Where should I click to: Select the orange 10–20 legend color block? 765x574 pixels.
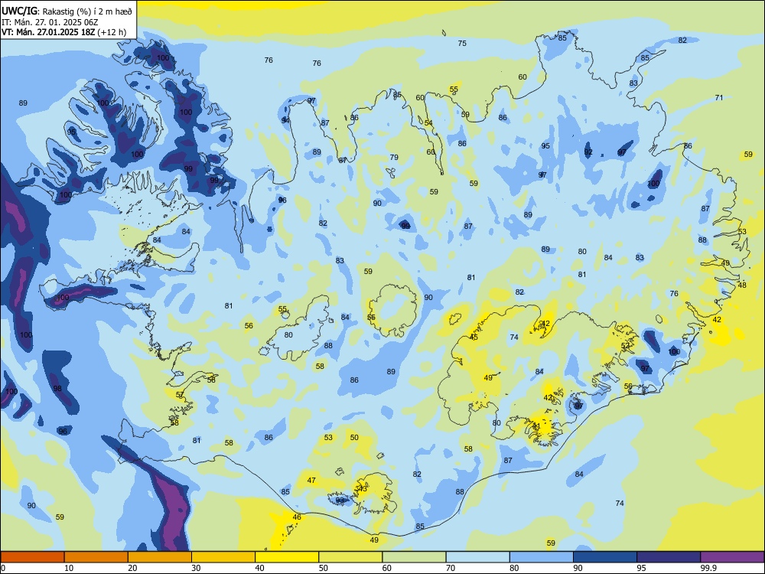[x=96, y=557]
